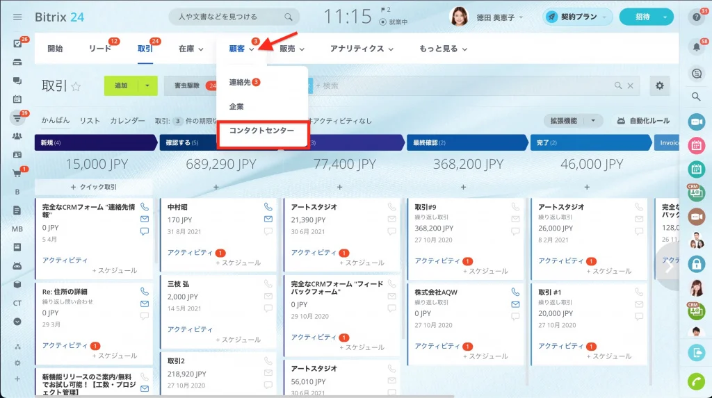Select コンタクトセンター from the 顧客 menu

[261, 131]
